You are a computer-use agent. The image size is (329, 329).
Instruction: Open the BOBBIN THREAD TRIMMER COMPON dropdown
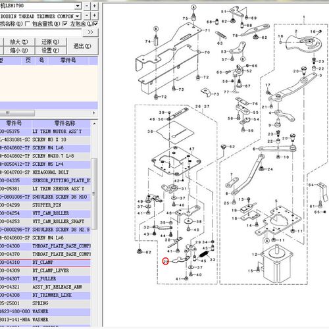77,16
